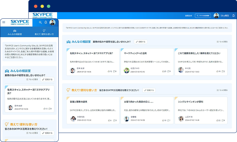This screenshot has height=142, width=237.
Task: Open comments on 出張で向かった商談の日に card
Action: click(x=169, y=120)
